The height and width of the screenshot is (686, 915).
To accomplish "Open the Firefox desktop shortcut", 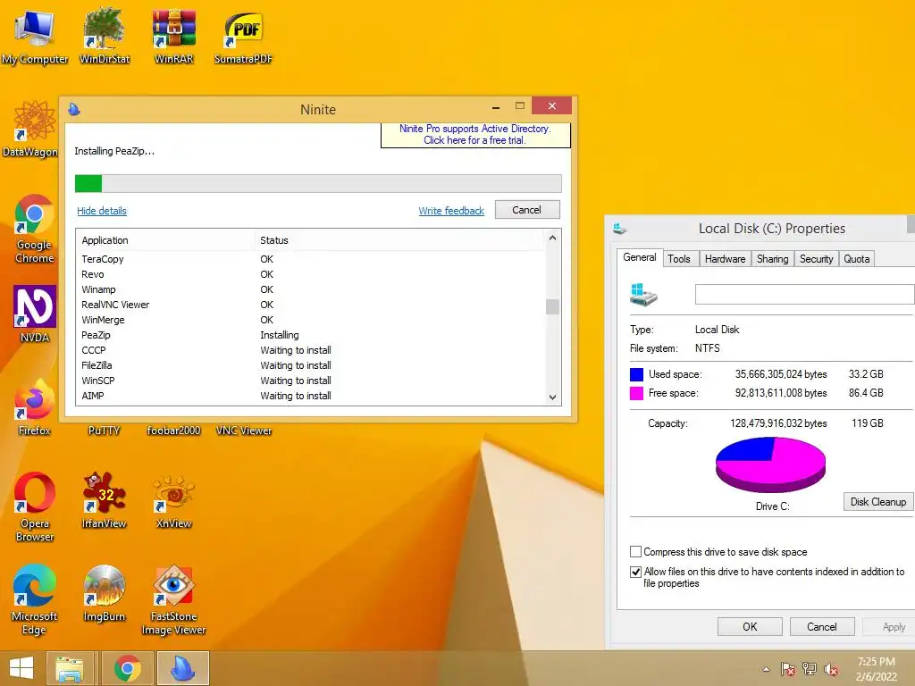I will click(35, 407).
